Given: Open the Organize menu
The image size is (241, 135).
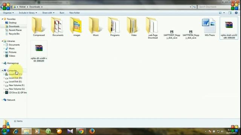Looking at the screenshot, I should tap(8, 13).
